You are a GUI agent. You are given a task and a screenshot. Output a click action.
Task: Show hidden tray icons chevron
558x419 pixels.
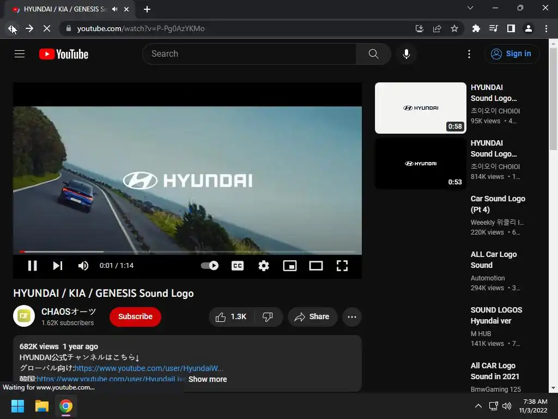coord(478,406)
